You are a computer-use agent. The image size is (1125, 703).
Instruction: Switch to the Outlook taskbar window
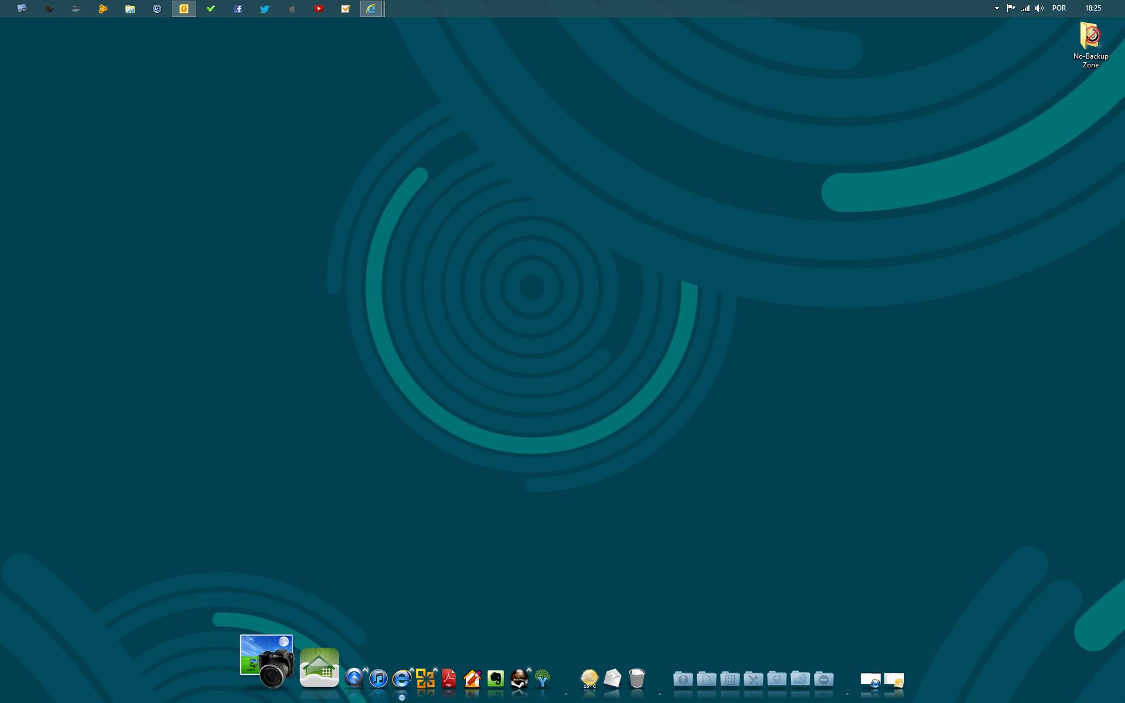(x=184, y=9)
